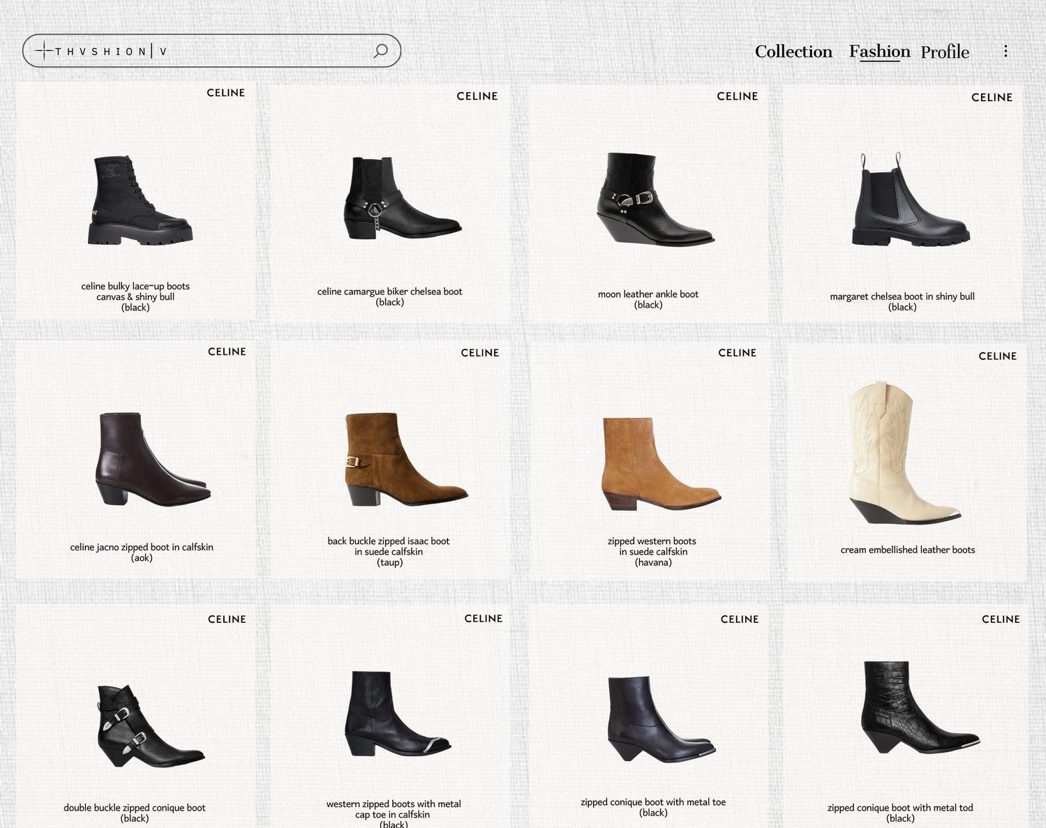
Task: View the jacno zipped calfskin boot image
Action: click(x=153, y=459)
